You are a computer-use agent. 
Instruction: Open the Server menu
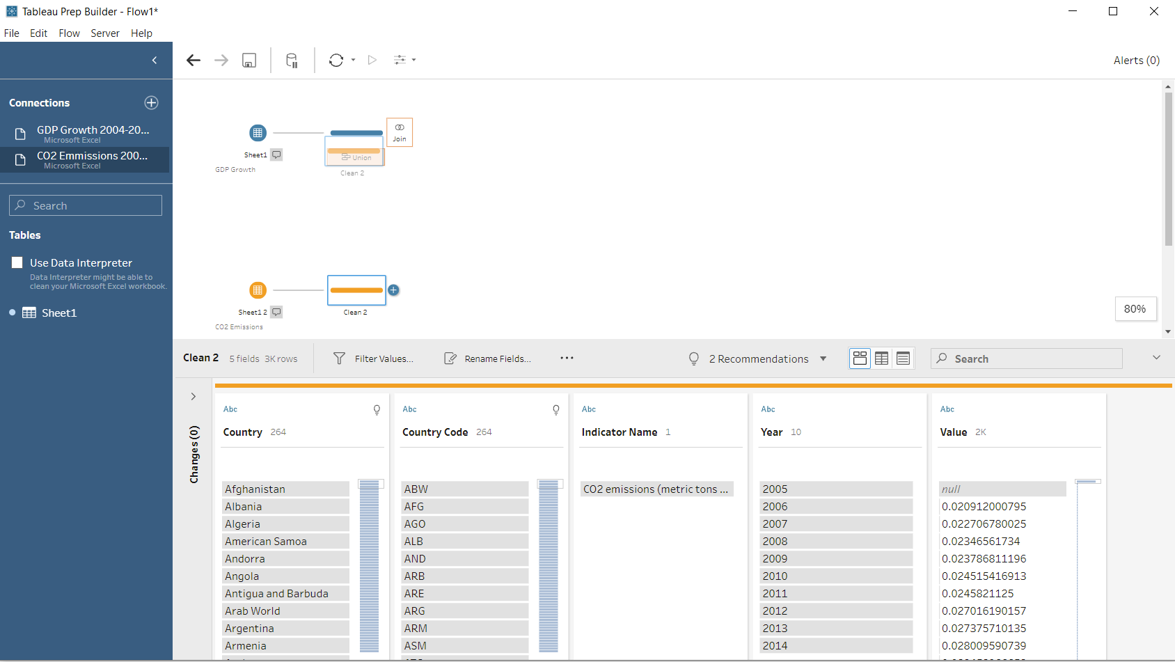(105, 33)
